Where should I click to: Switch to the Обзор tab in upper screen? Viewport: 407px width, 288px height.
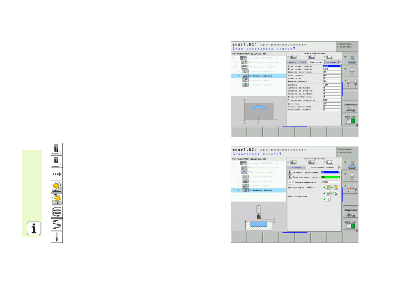point(293,62)
